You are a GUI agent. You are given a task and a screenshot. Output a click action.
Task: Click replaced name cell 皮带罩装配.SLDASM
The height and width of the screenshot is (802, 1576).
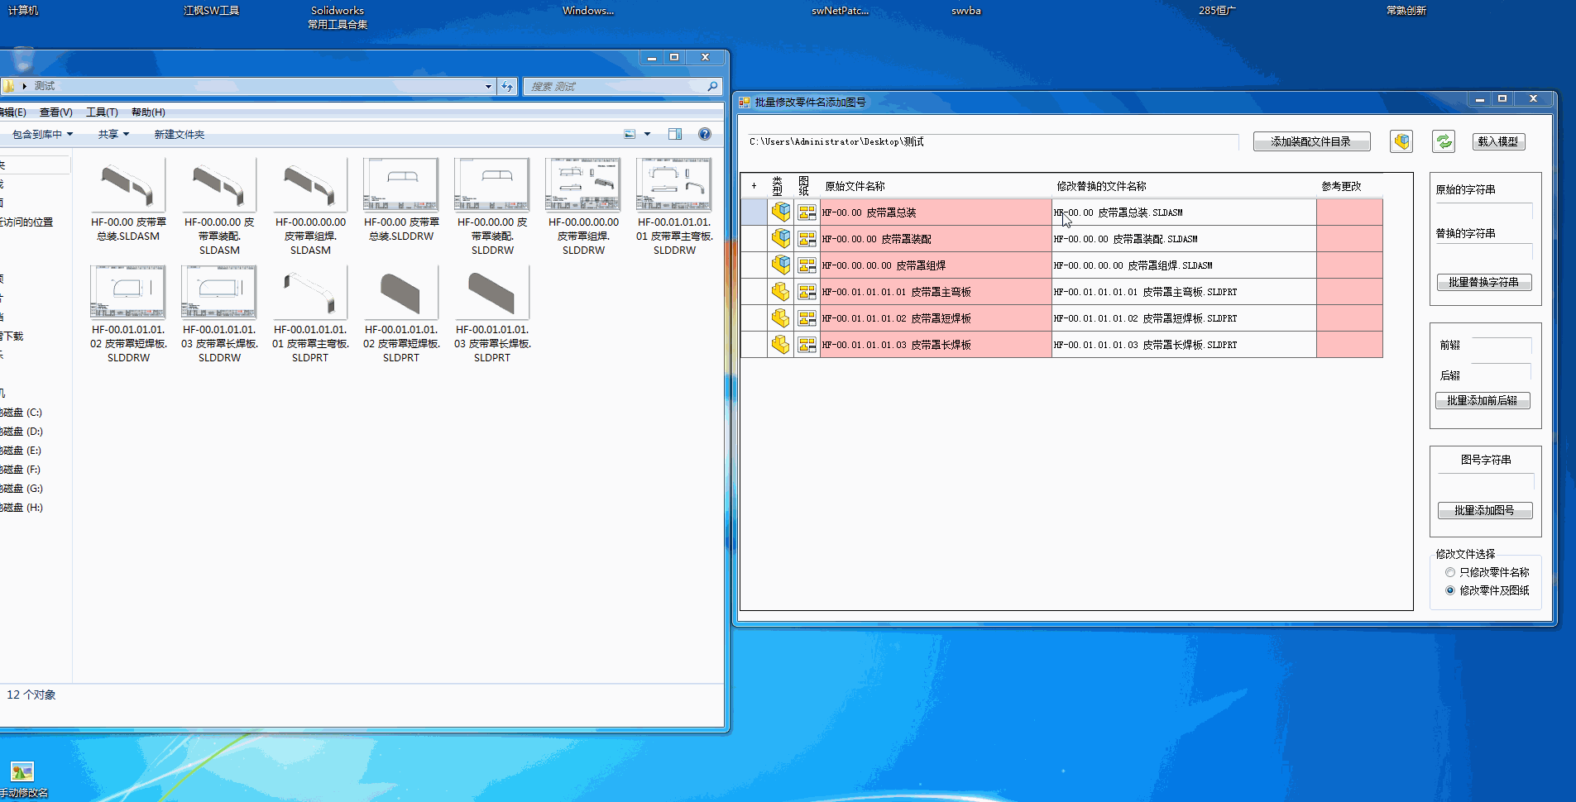coord(1184,238)
